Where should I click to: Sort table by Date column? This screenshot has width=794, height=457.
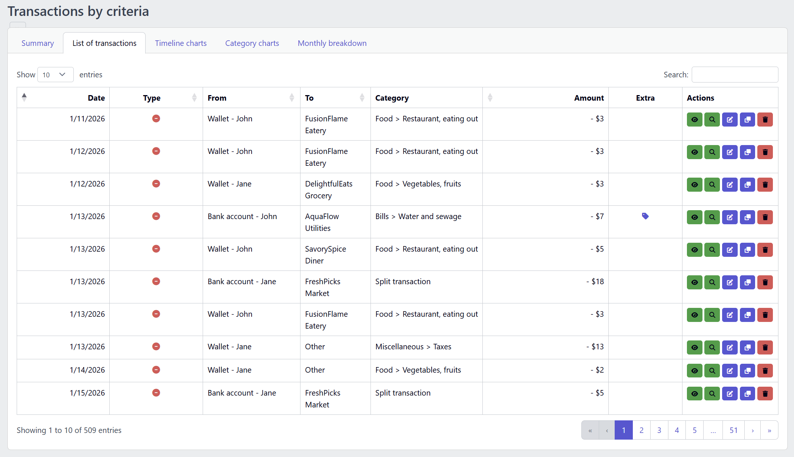63,98
